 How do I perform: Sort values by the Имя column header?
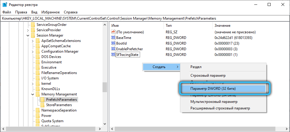click(x=136, y=26)
